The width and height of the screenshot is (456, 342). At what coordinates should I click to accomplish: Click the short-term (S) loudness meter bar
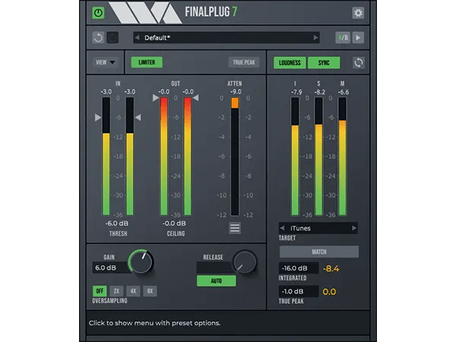318,157
